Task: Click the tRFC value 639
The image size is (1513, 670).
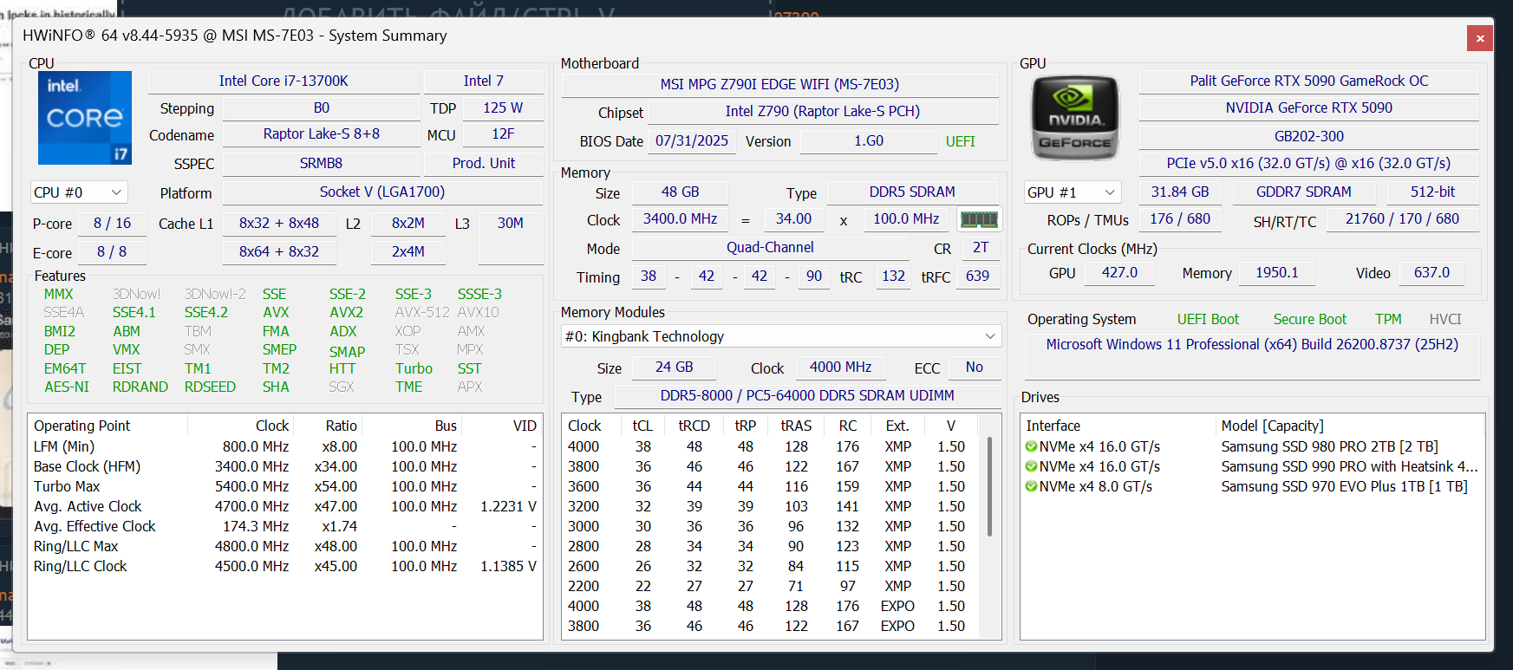Action: [x=977, y=276]
